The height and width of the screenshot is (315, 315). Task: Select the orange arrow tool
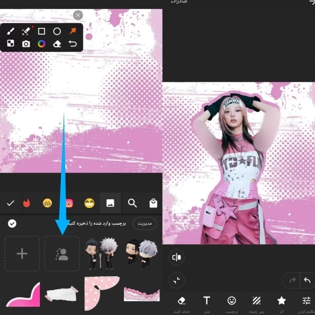click(73, 31)
